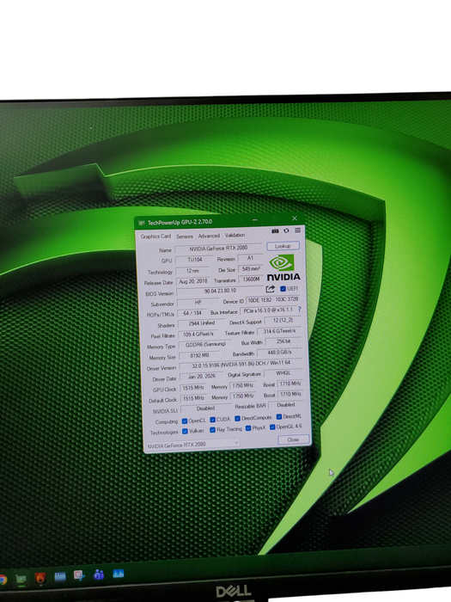
Task: Open the blue graph monitor taskbar icon
Action: 119,574
